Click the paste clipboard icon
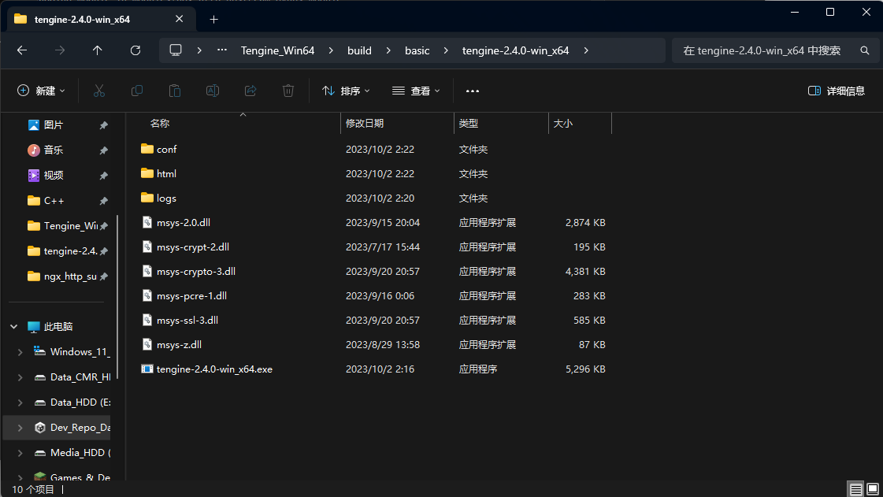Screen dimensions: 883x497 click(x=175, y=91)
